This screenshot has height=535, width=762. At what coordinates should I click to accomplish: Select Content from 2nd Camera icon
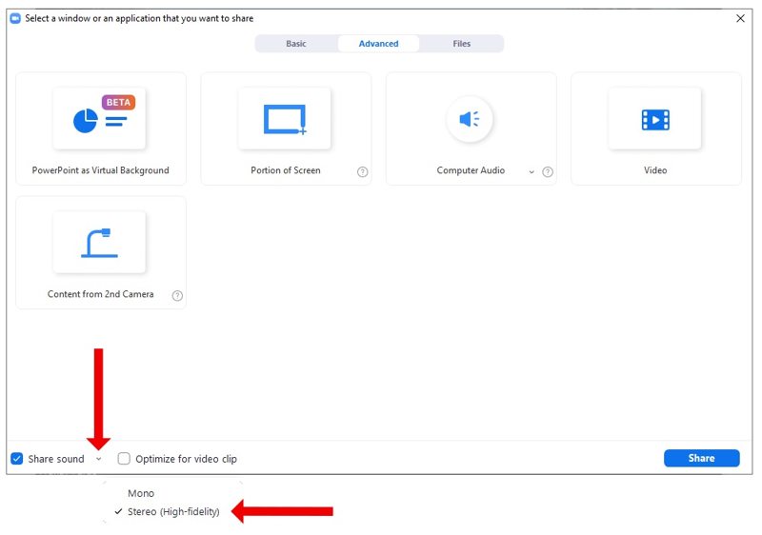pos(100,243)
